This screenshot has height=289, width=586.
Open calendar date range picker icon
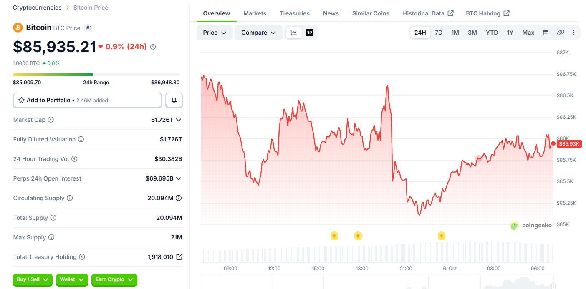tap(546, 33)
